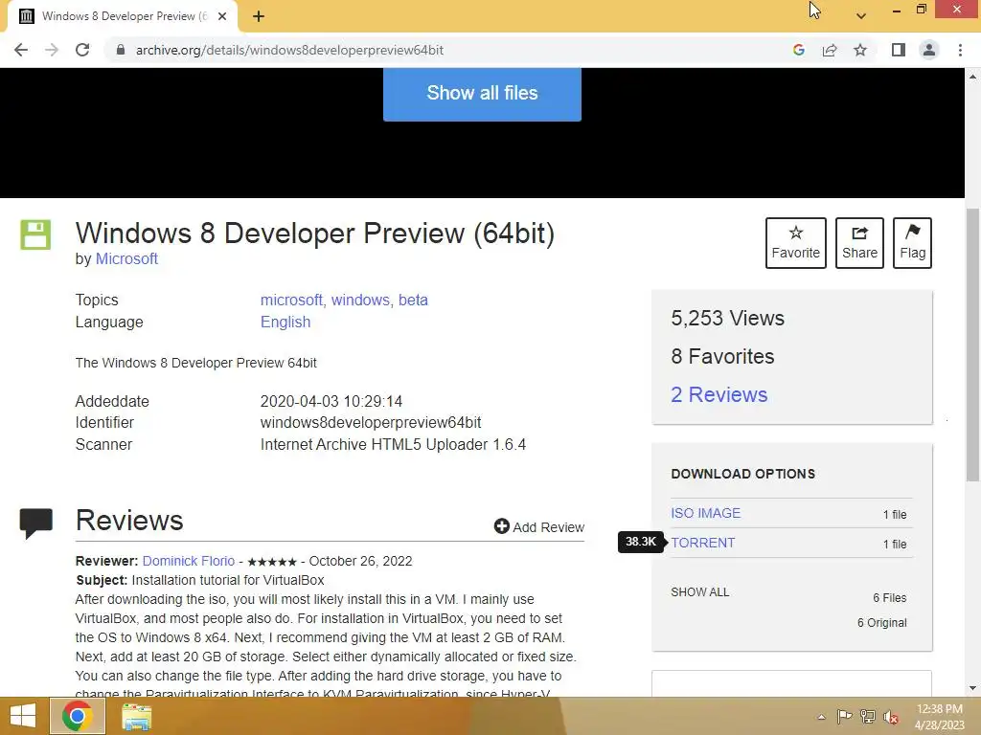This screenshot has height=735, width=981.
Task: Click SHOW ALL download options
Action: (700, 591)
